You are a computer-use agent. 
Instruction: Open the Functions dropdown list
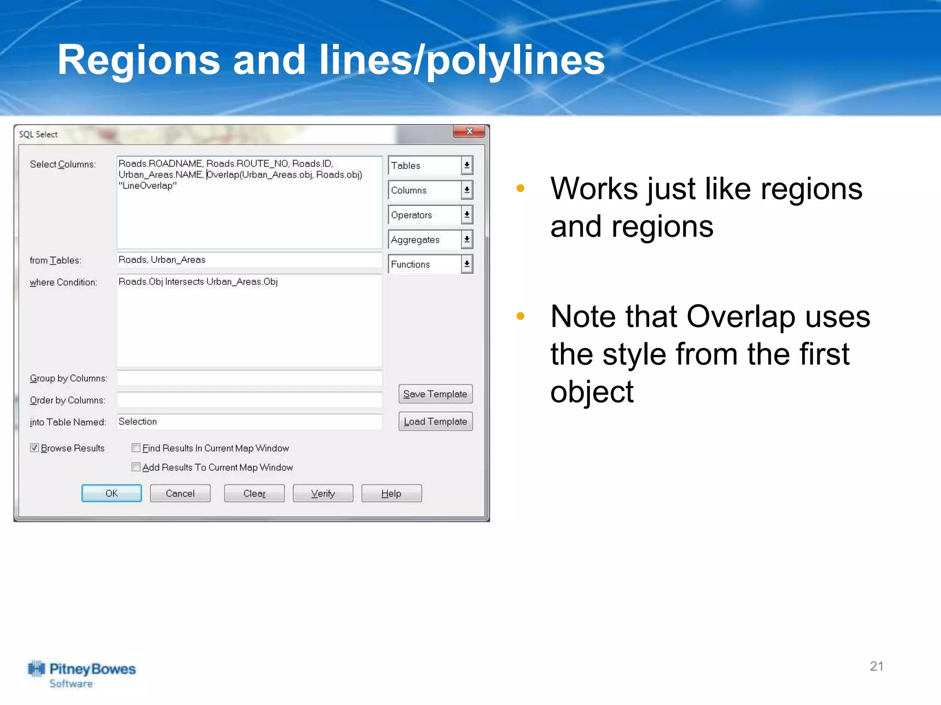pyautogui.click(x=466, y=264)
